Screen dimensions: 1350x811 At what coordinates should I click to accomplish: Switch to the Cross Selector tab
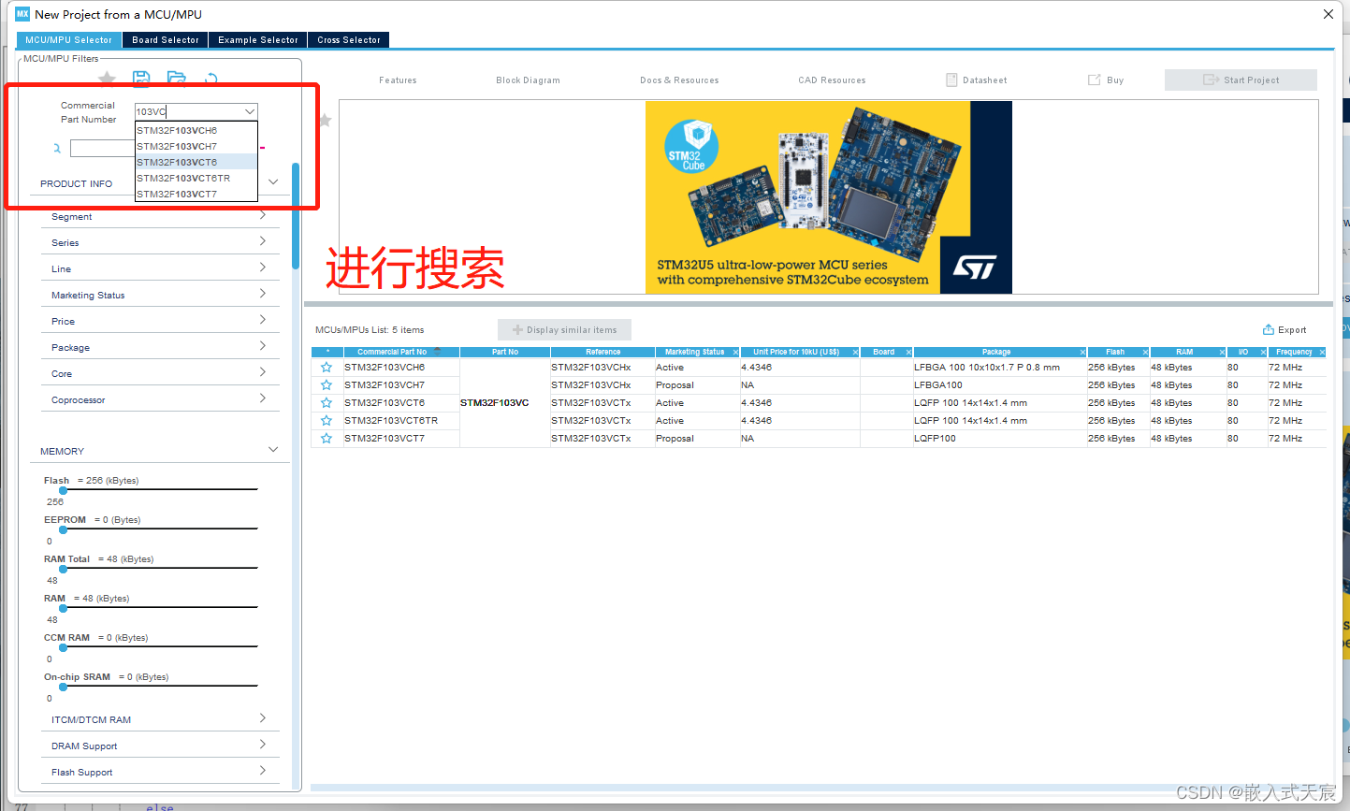pyautogui.click(x=349, y=40)
